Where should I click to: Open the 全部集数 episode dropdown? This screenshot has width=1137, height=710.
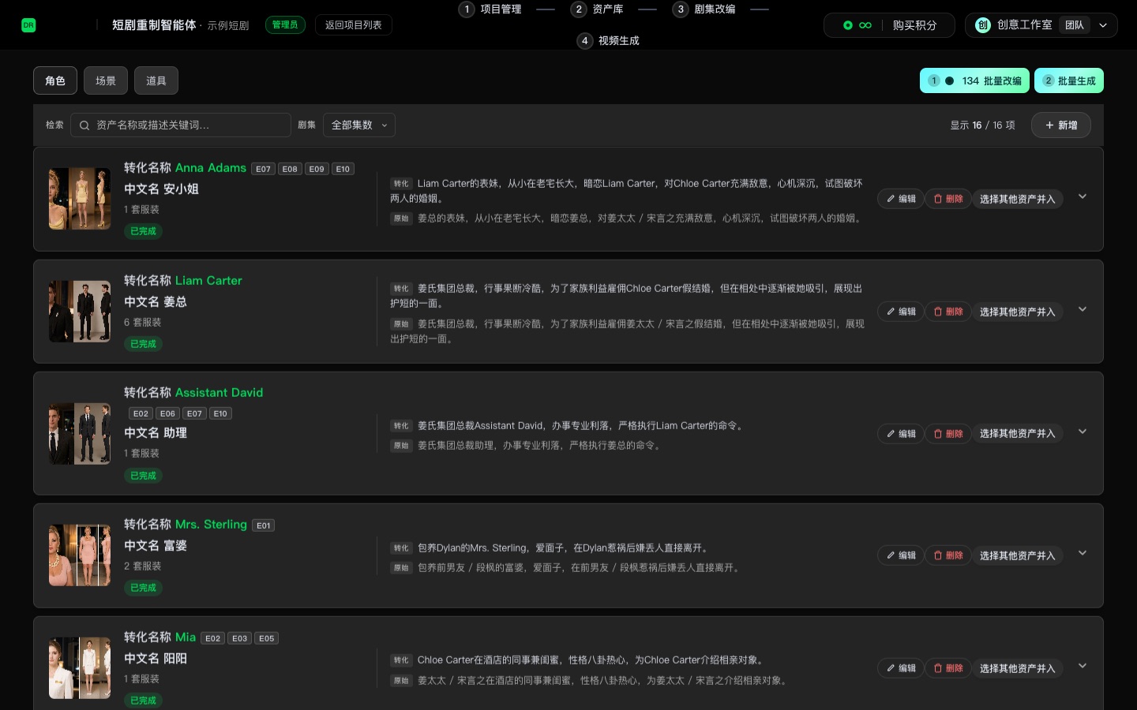click(x=359, y=125)
